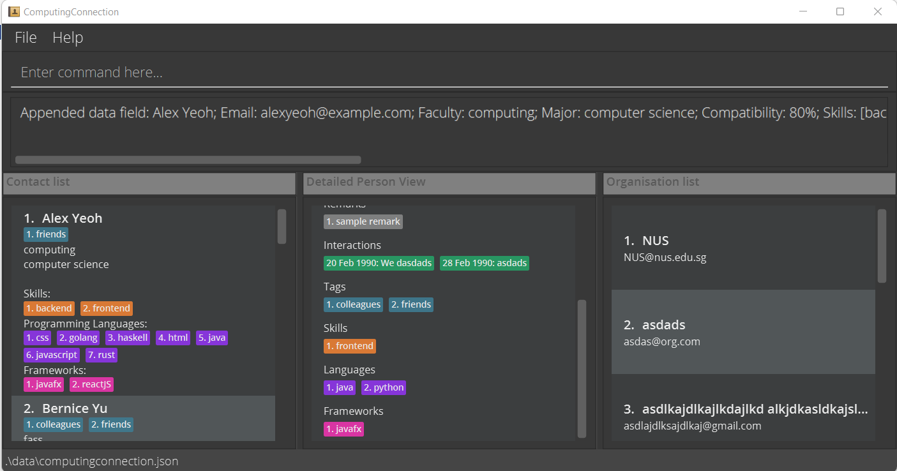The width and height of the screenshot is (897, 471).
Task: Click Alex Yeoh's javafx framework tag
Action: (x=44, y=384)
